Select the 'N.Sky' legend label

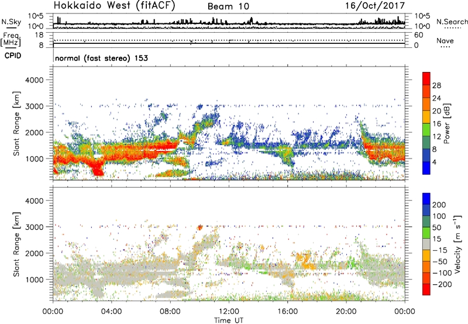click(x=11, y=22)
